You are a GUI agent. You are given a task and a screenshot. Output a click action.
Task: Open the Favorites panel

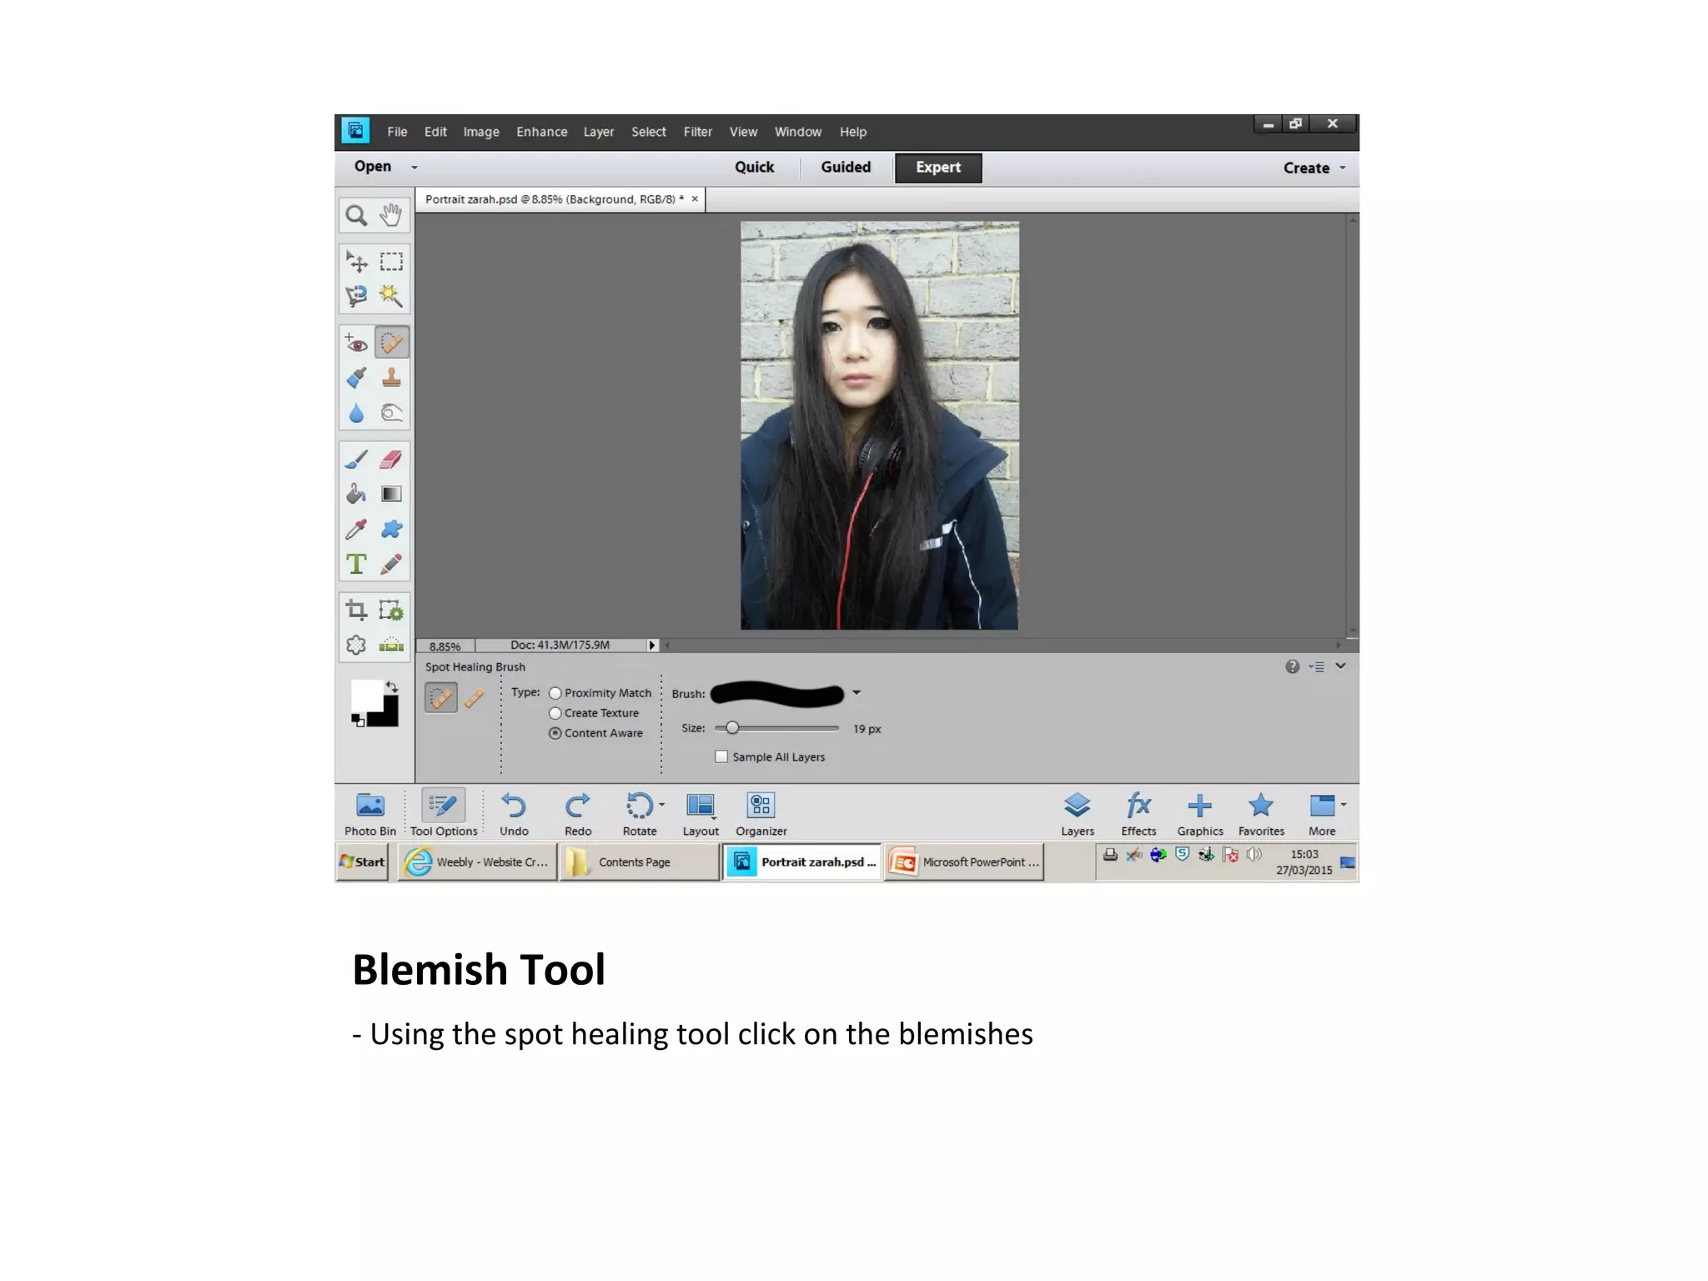tap(1261, 814)
